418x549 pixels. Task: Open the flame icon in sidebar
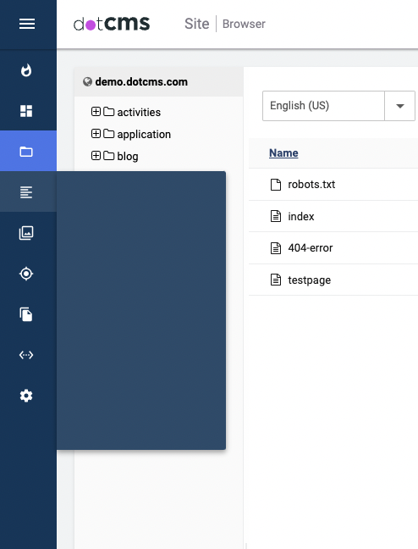pyautogui.click(x=26, y=70)
